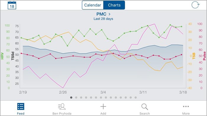Screen dimensions: 207x116
Task: Open the Search magnifier icon
Action: (145, 107)
